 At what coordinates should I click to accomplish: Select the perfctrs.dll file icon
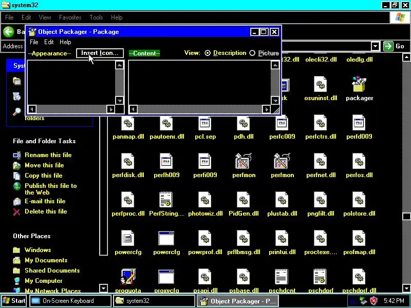pyautogui.click(x=320, y=123)
